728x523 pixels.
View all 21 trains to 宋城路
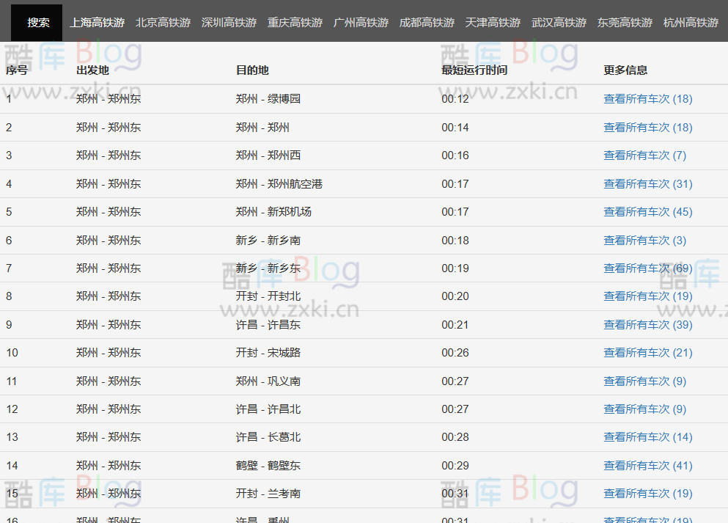(647, 353)
